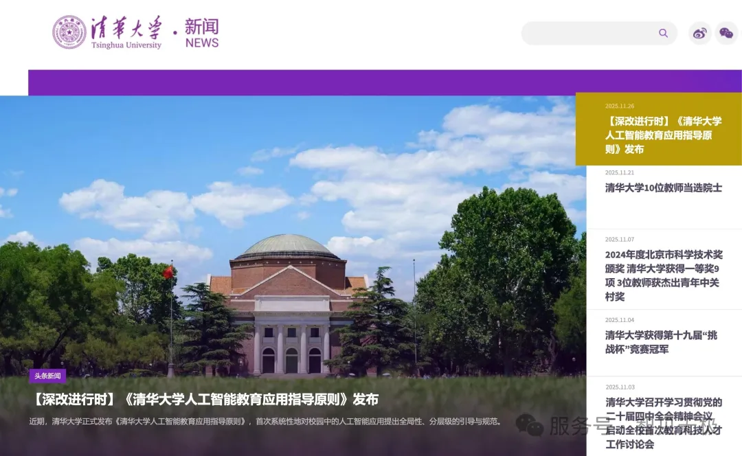
Task: Open headline 《清华大学人工智能教育应用指导原则》发布 over the photo
Action: [205, 399]
